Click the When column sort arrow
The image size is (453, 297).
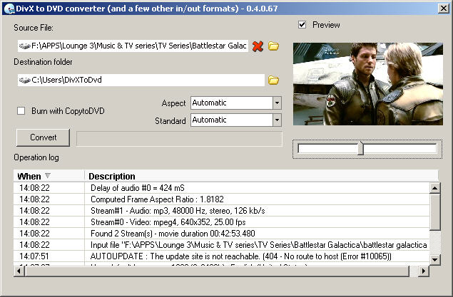point(48,175)
